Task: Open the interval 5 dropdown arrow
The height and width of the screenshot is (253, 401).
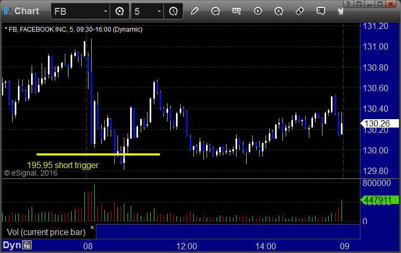Action: tap(159, 11)
